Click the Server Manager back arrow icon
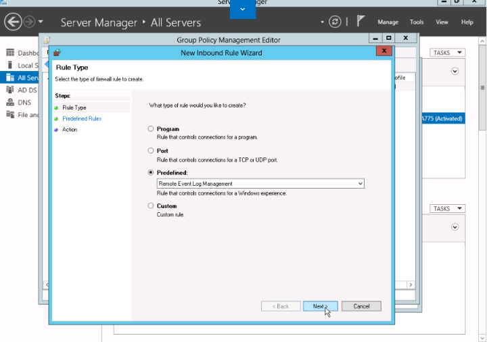487x342 pixels. pos(13,22)
